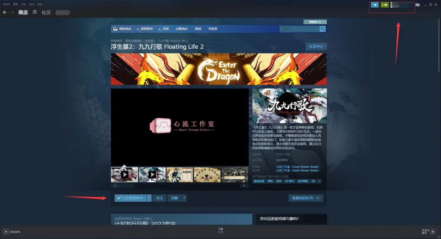Select the 动作 tag
Image resolution: width=441 pixels, height=239 pixels.
point(279,181)
